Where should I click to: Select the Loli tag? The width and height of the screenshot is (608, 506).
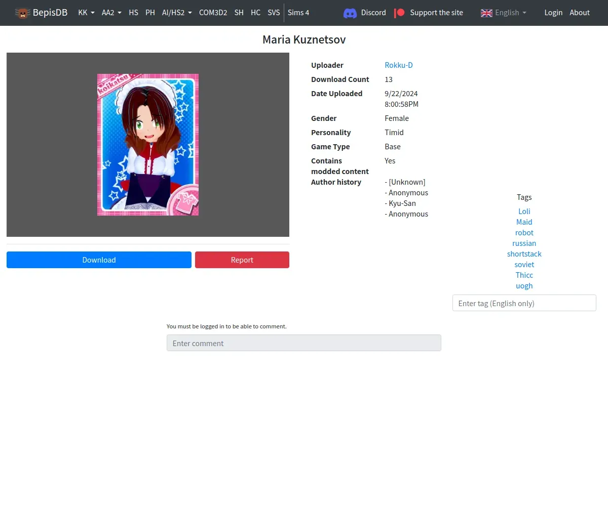pos(524,212)
